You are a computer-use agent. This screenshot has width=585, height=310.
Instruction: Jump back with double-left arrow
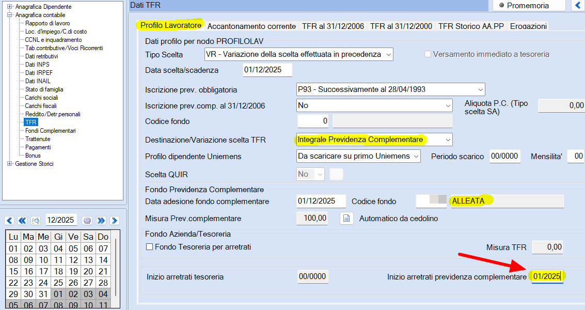(x=22, y=221)
